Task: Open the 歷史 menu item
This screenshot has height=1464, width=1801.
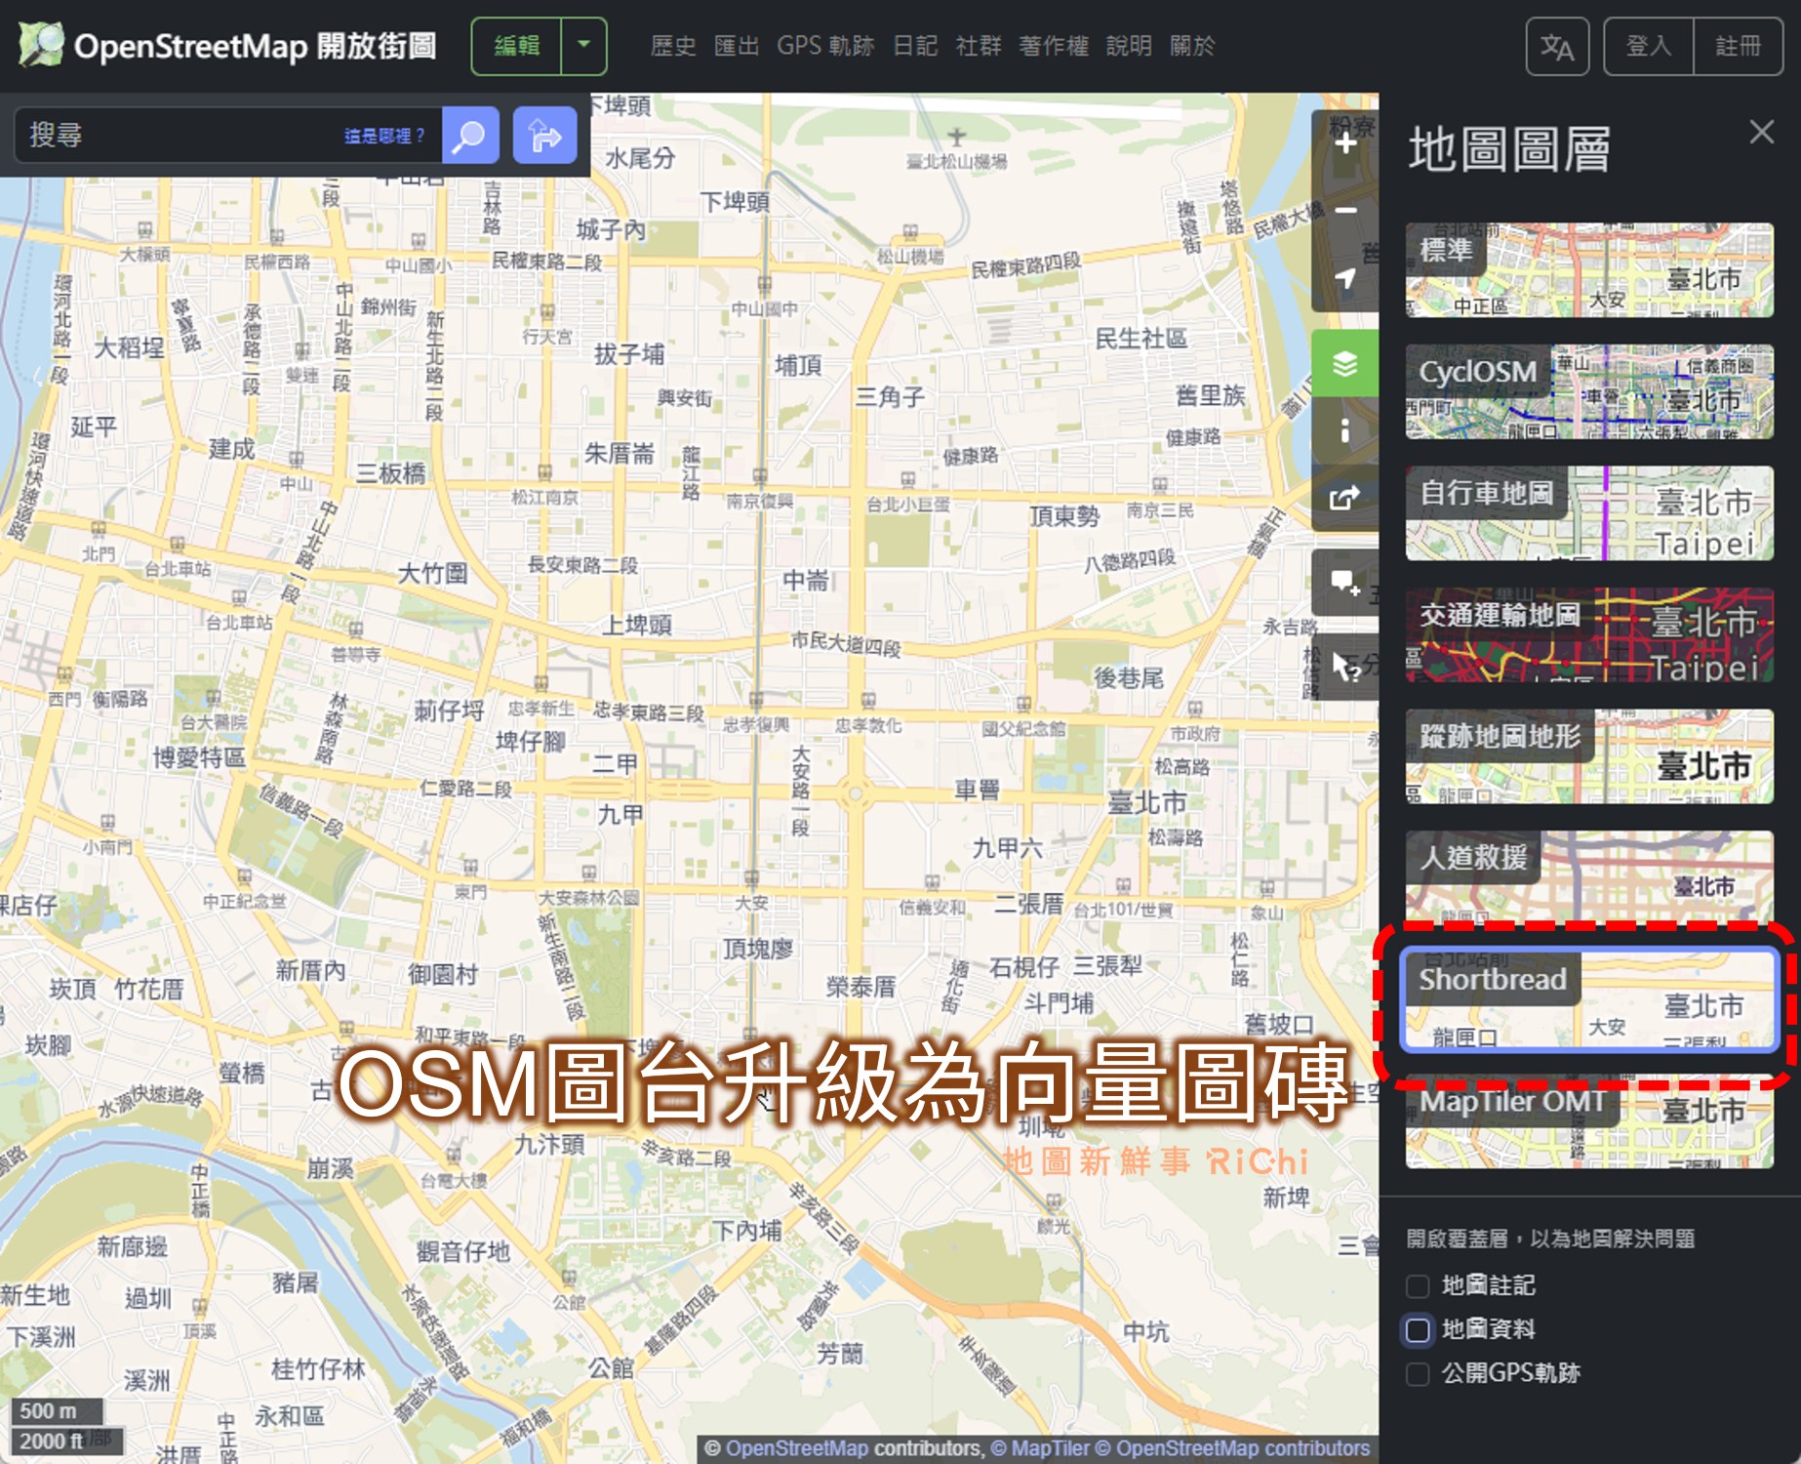Action: [673, 46]
